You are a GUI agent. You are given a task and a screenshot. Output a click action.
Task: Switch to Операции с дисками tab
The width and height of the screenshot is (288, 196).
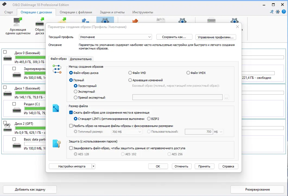pos(36,12)
